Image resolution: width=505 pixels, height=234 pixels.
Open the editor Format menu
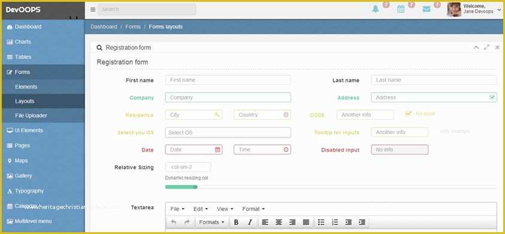click(253, 209)
